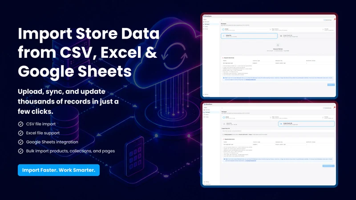Select the Google Sheets URL card in the lower screenshot
Screen dimensions: 356x200
coord(307,124)
